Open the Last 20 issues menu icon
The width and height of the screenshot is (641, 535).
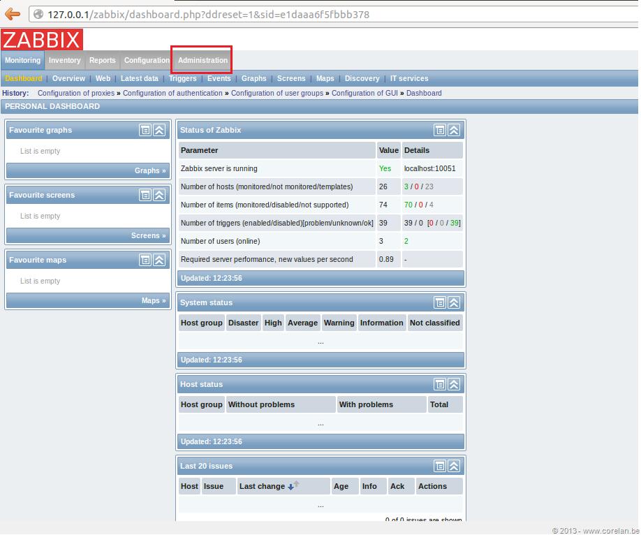coord(440,466)
